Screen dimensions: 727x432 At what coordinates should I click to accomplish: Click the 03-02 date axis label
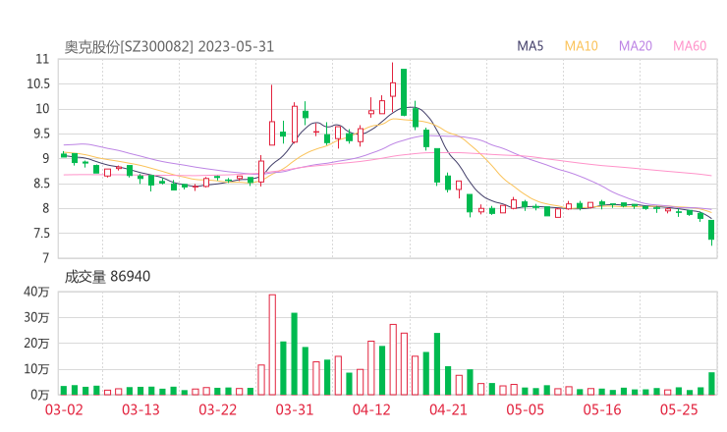[64, 409]
